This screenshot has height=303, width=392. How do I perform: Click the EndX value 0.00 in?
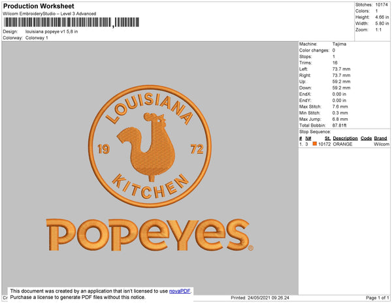(339, 94)
